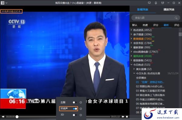Screen dimensions: 182x120
Task: Click the playback progress slider knob
Action: pos(17,117)
